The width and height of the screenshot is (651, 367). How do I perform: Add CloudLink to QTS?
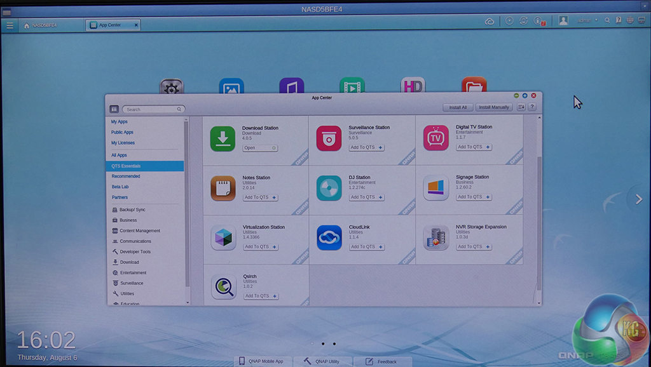pyautogui.click(x=367, y=247)
